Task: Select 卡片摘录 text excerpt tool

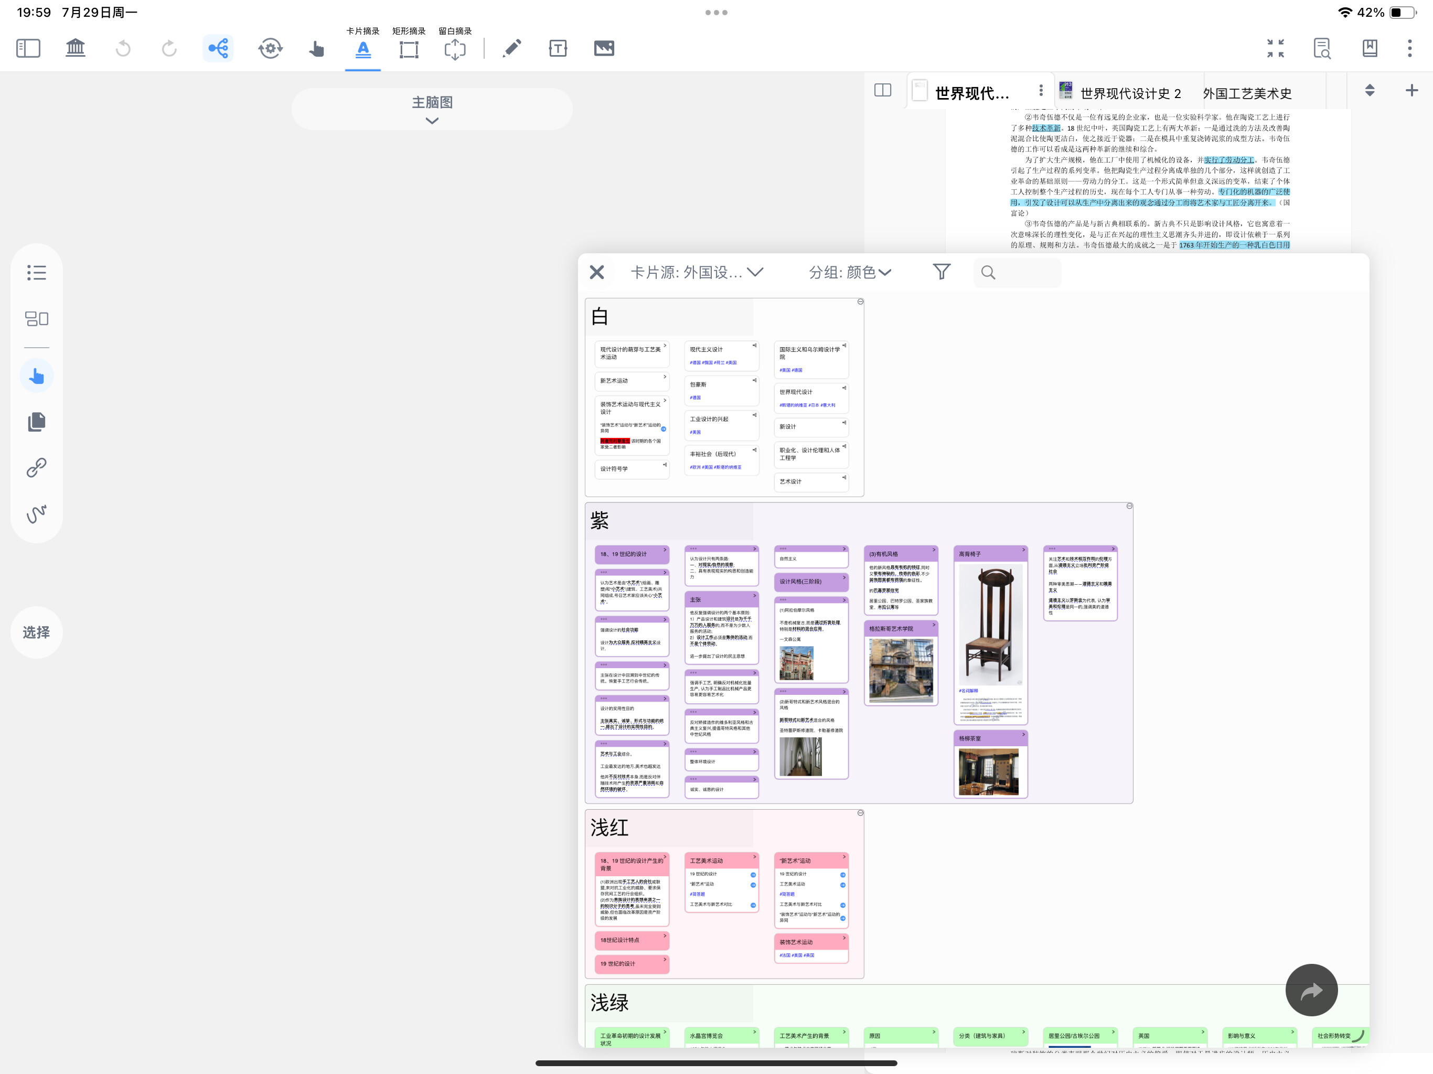Action: tap(363, 49)
